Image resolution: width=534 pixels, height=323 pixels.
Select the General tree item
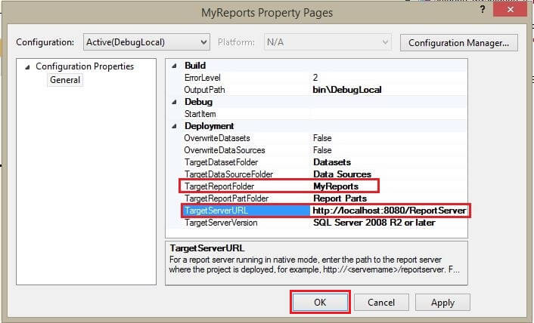(x=65, y=80)
